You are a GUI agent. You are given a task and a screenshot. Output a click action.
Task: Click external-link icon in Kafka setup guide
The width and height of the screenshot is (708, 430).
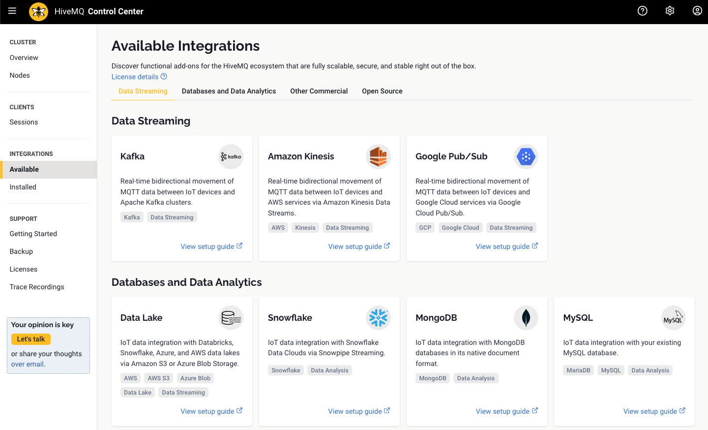[x=239, y=246]
